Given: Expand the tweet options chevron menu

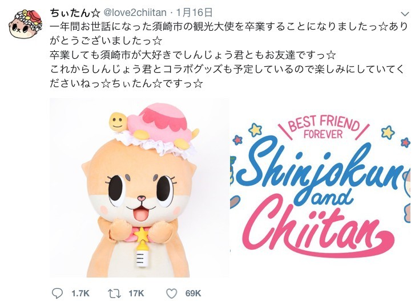Looking at the screenshot, I should coord(405,14).
